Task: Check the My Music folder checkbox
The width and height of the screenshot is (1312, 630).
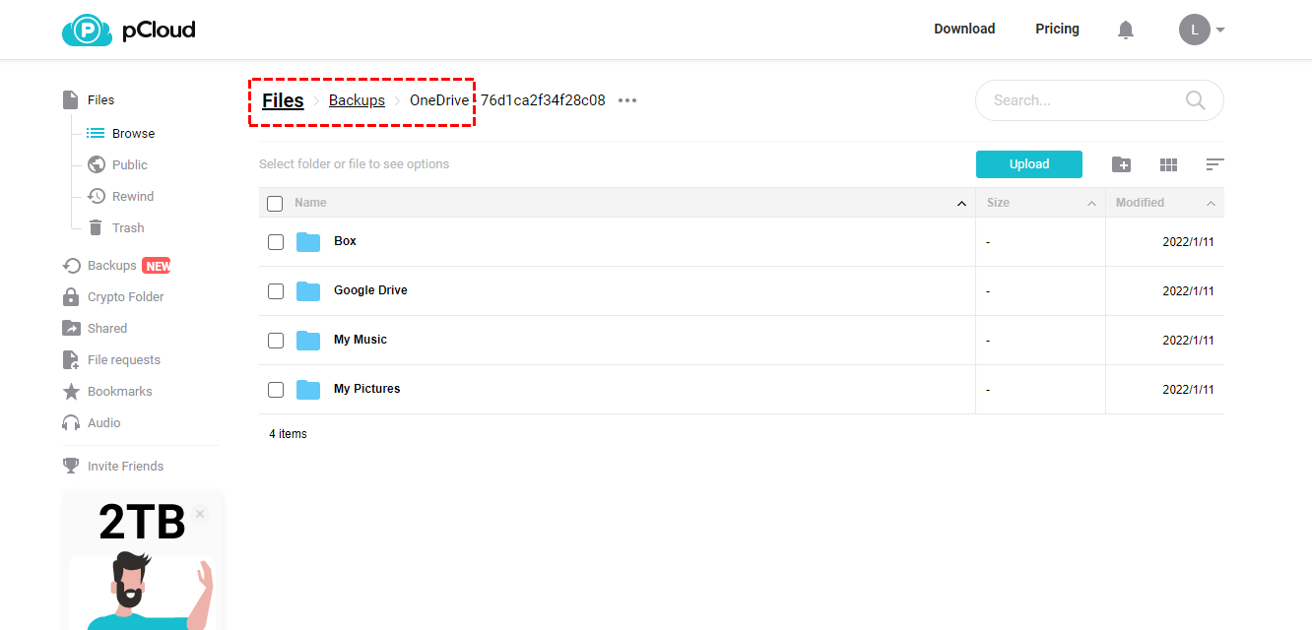Action: point(276,341)
